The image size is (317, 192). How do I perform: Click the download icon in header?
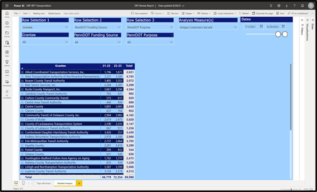coord(286,5)
